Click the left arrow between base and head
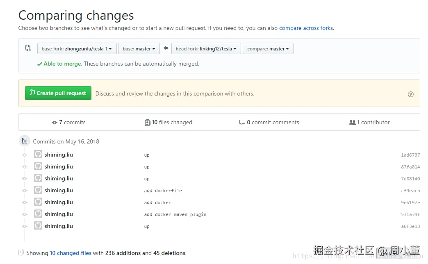This screenshot has height=264, width=428. [x=166, y=48]
